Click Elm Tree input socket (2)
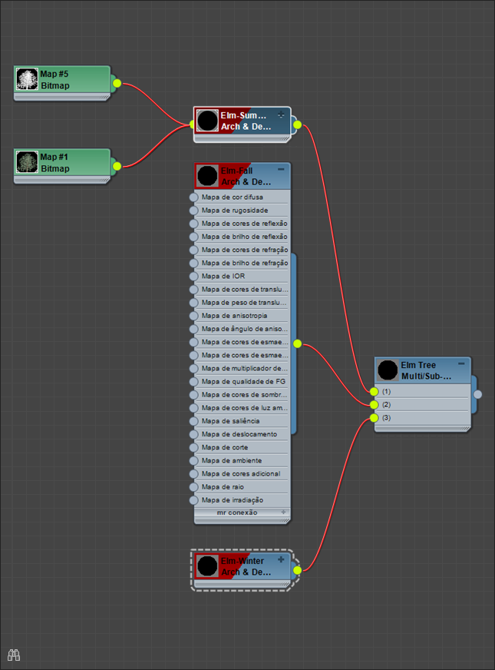Viewport: 495px width, 670px height. (x=375, y=405)
